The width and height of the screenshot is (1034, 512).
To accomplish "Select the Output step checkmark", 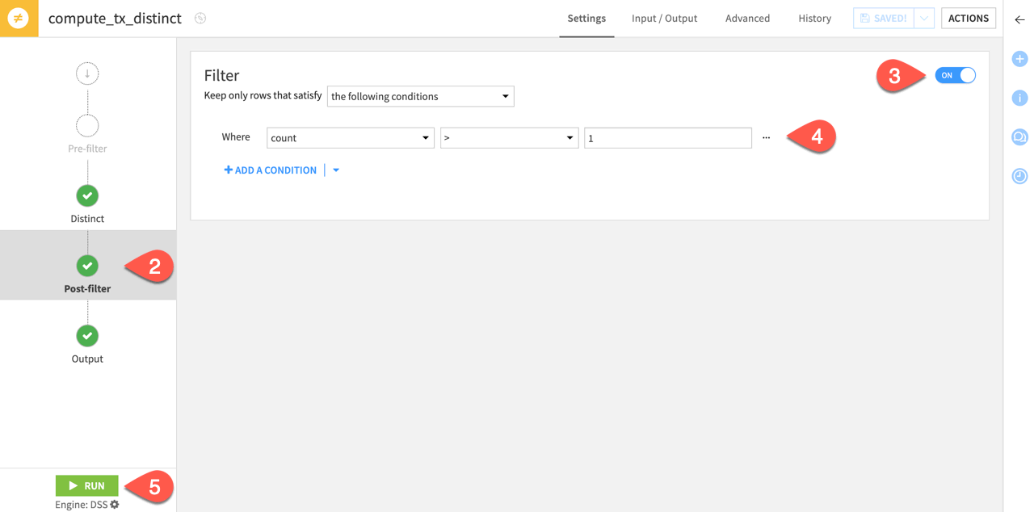I will coord(87,335).
